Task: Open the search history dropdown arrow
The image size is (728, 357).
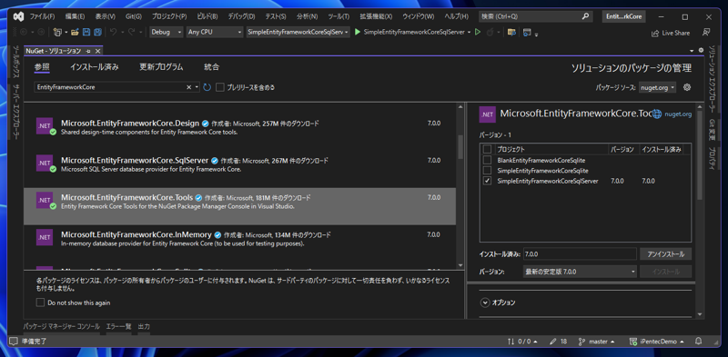Action: (197, 87)
